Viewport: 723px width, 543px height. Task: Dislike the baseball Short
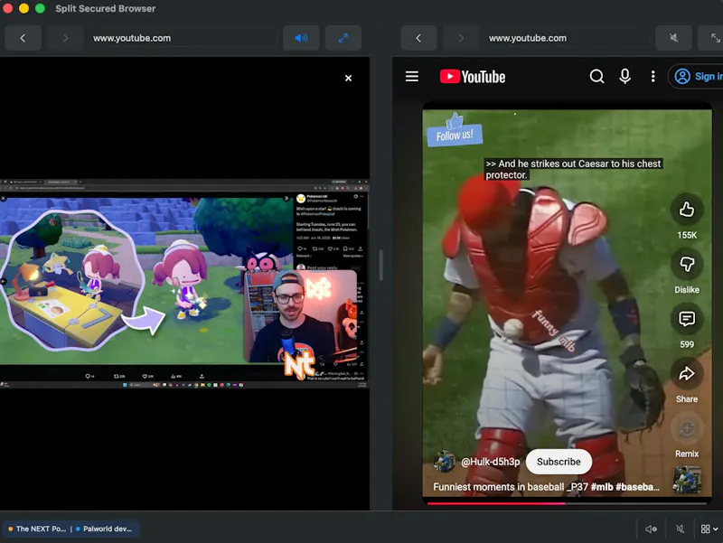click(x=687, y=264)
